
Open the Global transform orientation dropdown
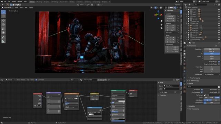pos(81,4)
